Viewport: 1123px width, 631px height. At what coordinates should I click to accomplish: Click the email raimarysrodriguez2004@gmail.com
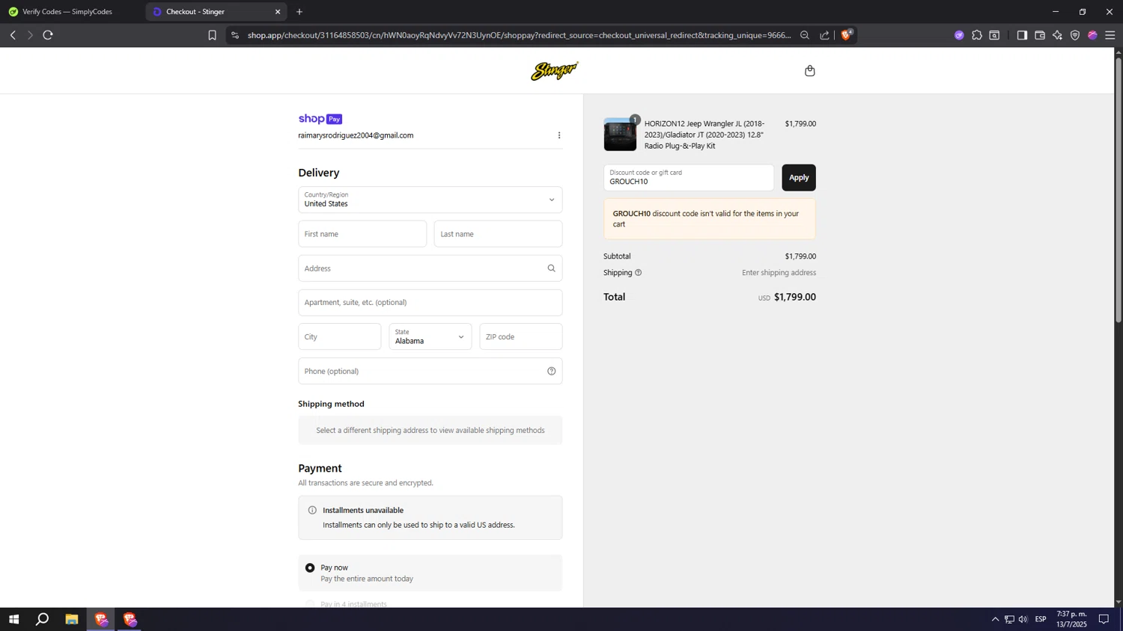tap(356, 135)
